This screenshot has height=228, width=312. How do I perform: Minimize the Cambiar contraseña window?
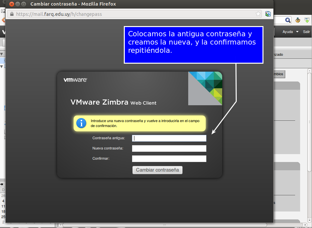point(17,4)
